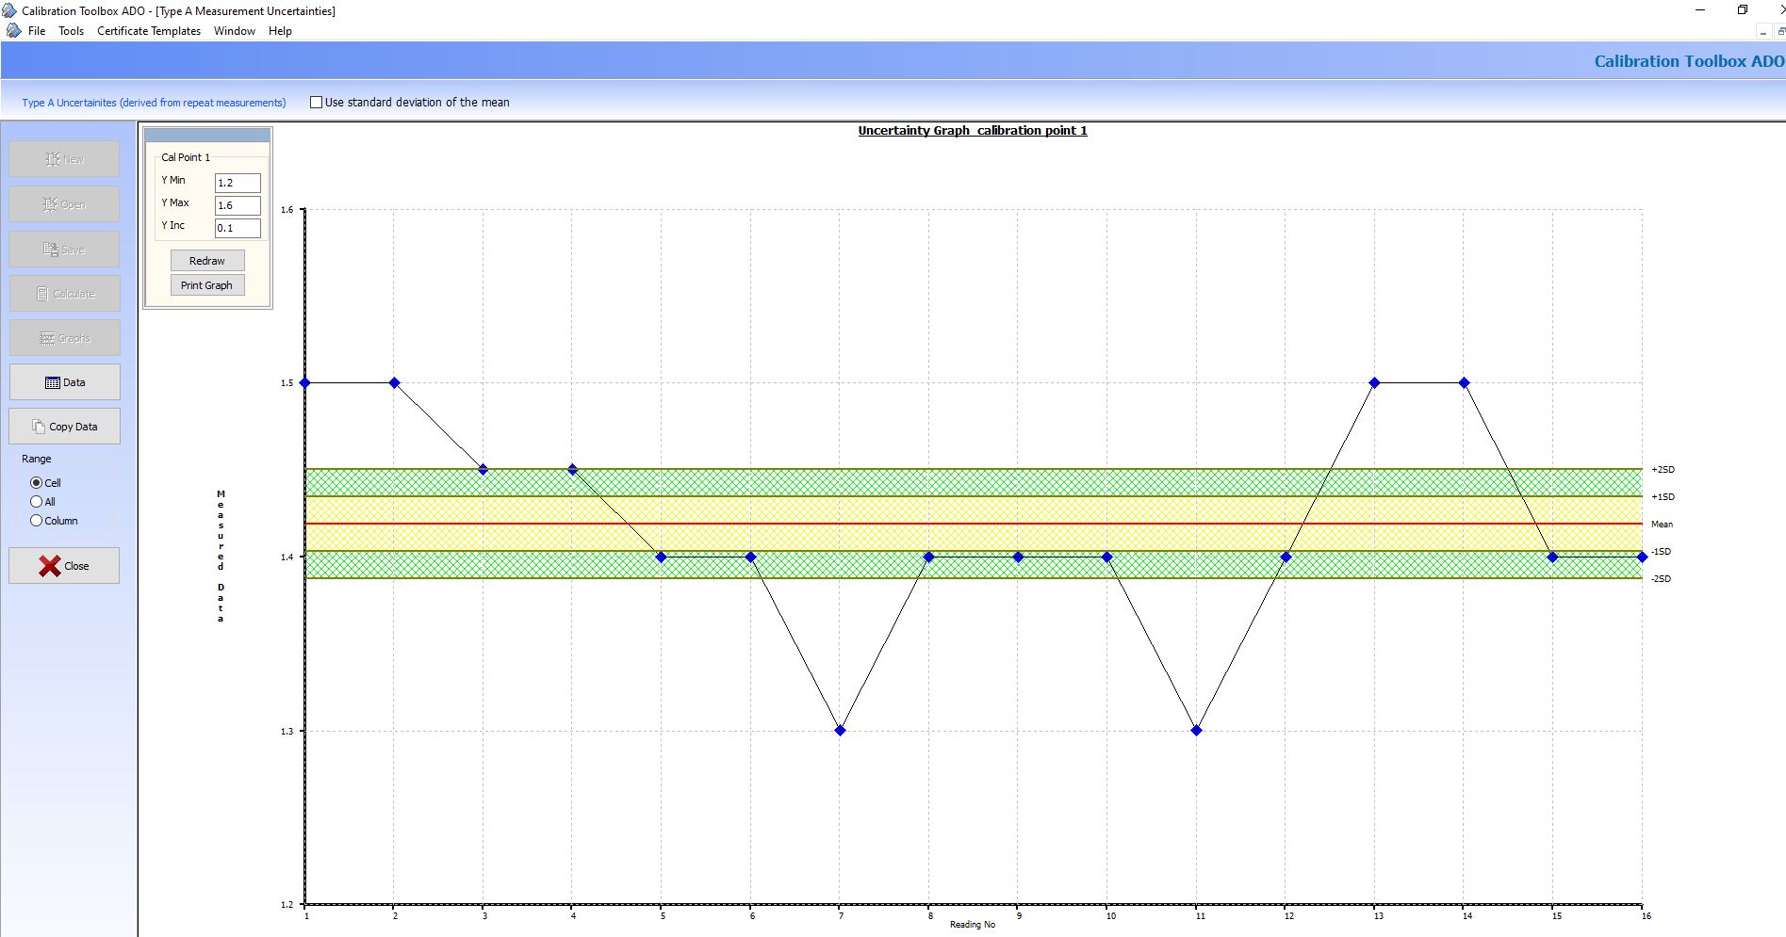Click the Mean line label
This screenshot has width=1786, height=937.
[x=1662, y=525]
